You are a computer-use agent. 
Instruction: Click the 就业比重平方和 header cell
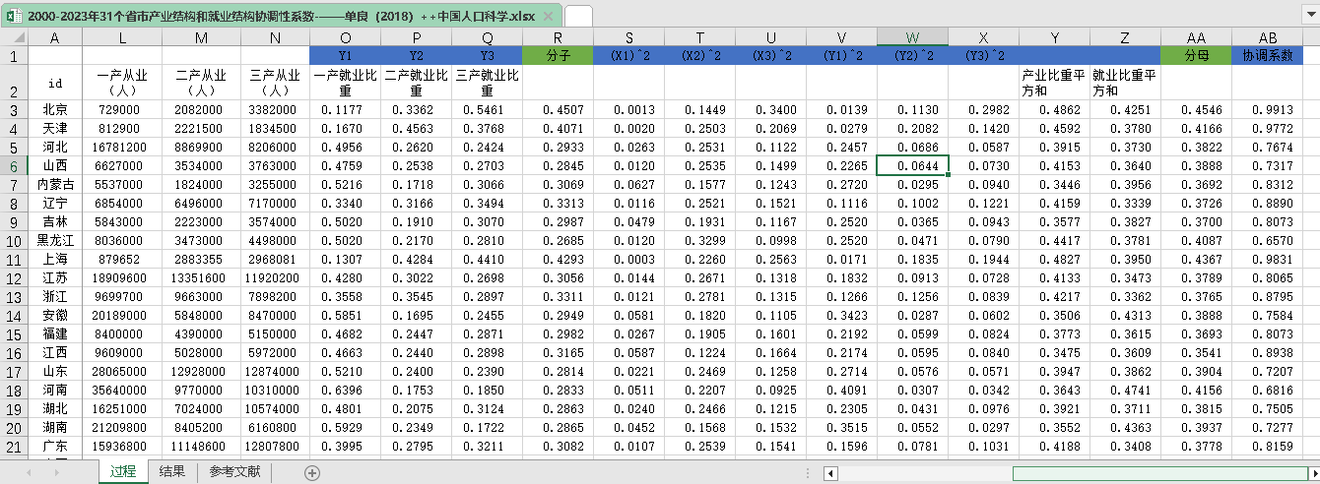tap(1125, 84)
